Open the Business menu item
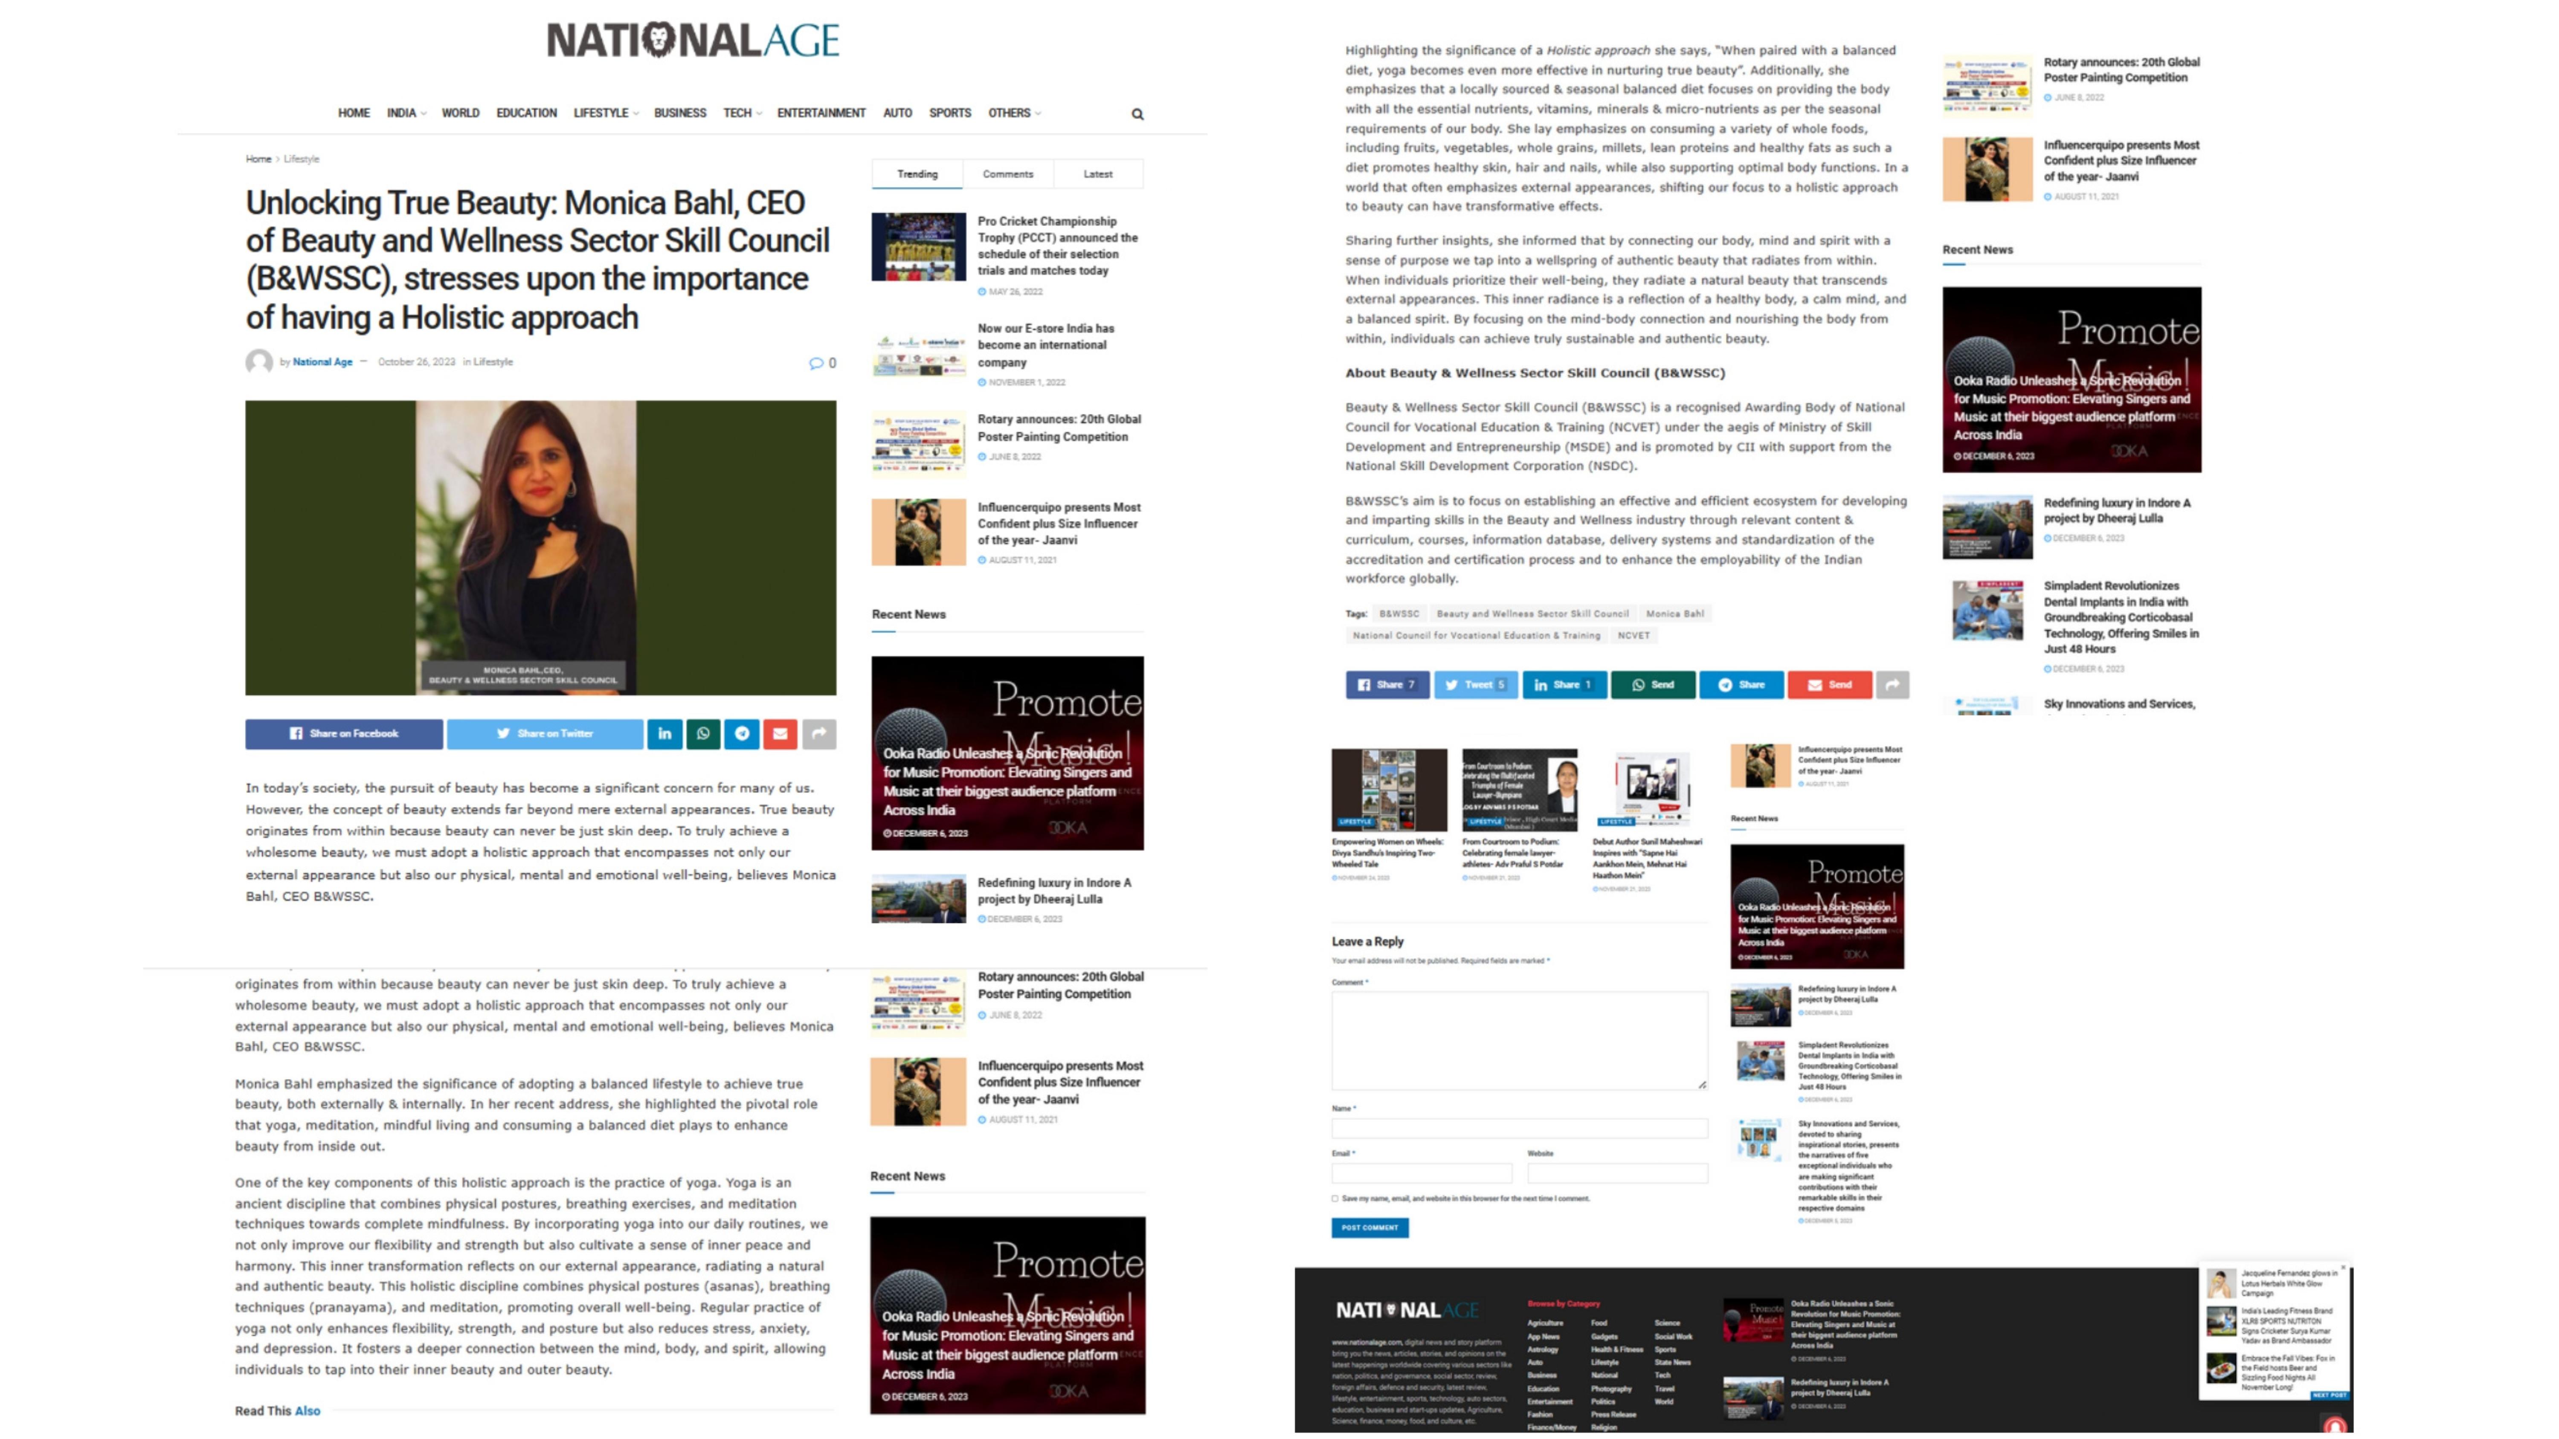Viewport: 2559px width, 1439px height. 679,113
